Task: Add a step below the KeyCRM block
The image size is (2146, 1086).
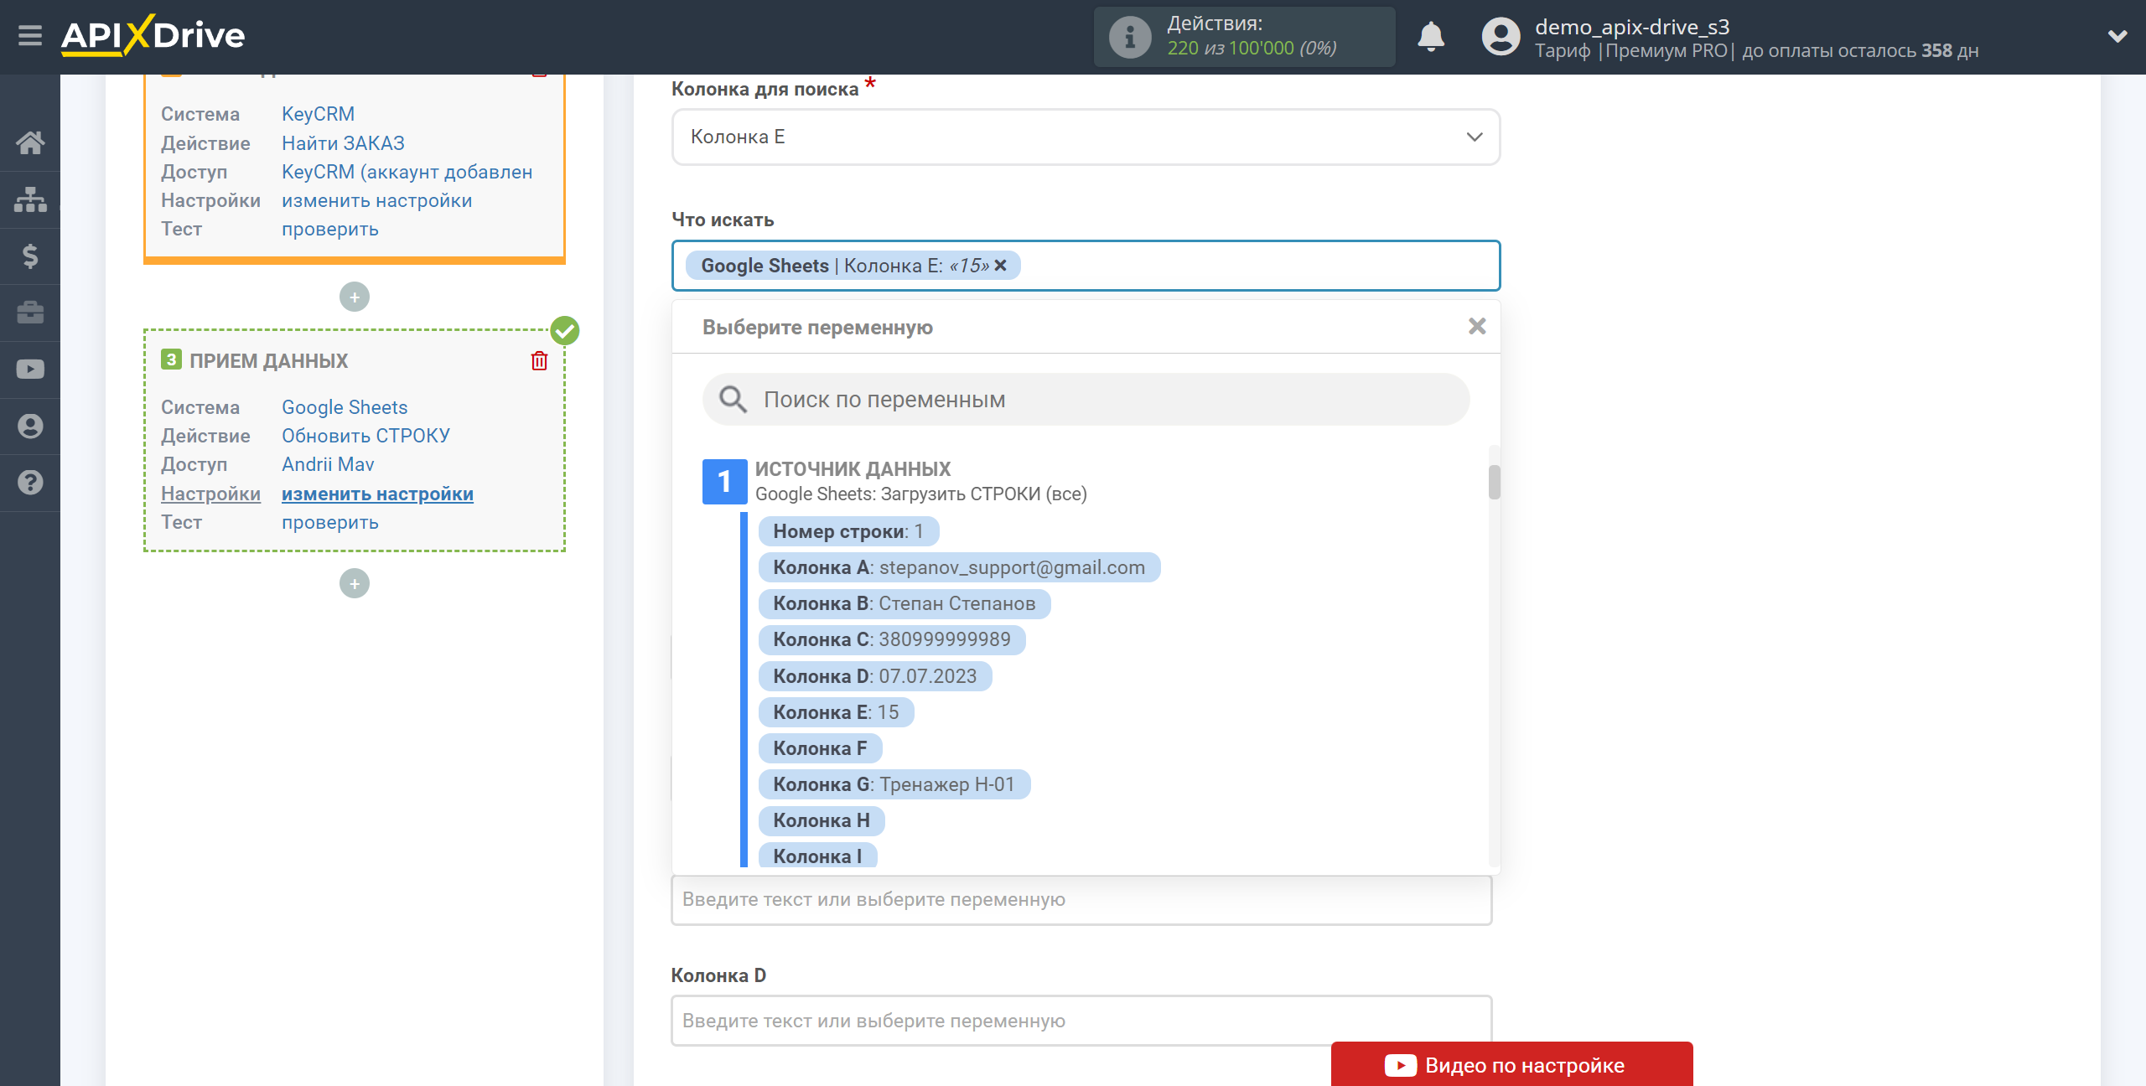Action: pos(355,297)
